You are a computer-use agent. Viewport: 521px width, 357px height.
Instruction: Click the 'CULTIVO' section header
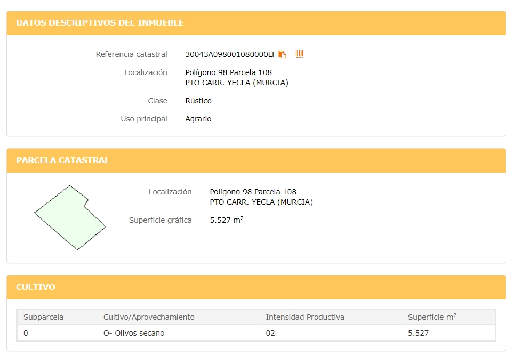coord(36,287)
